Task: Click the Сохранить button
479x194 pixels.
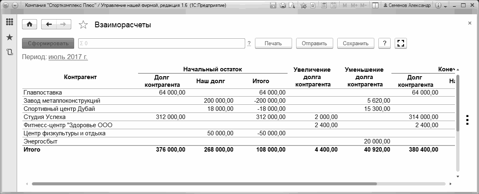Action: coord(356,43)
